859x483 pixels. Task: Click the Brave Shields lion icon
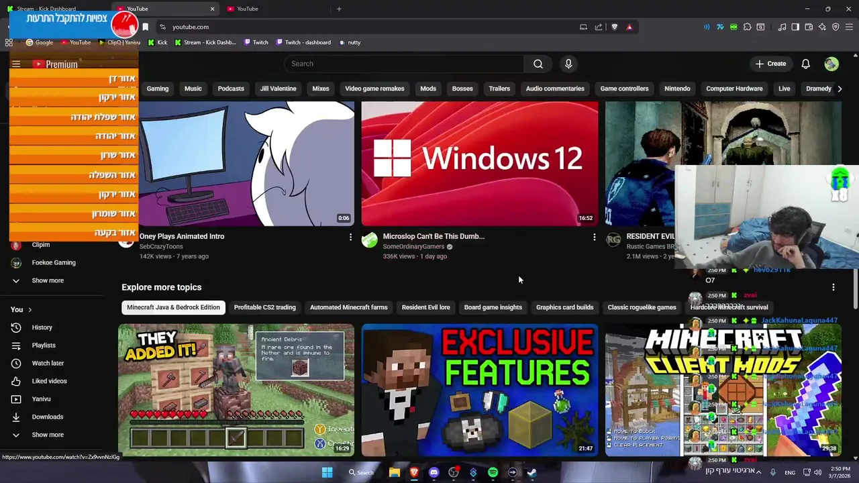[x=614, y=27]
